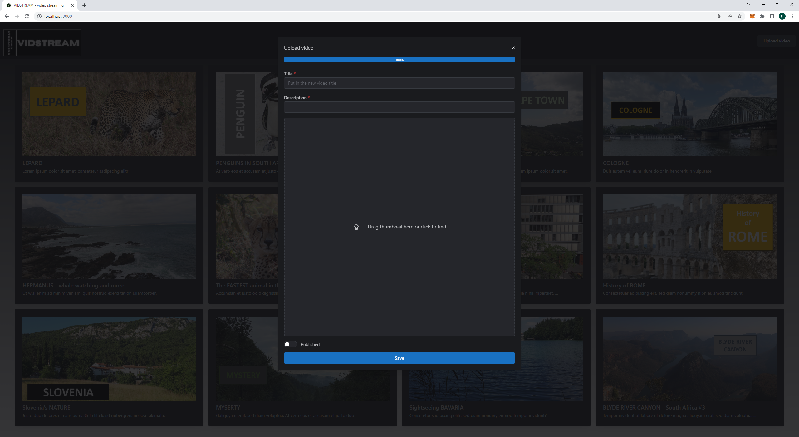Click the thumbnail upload arrow icon
799x437 pixels.
click(x=356, y=227)
